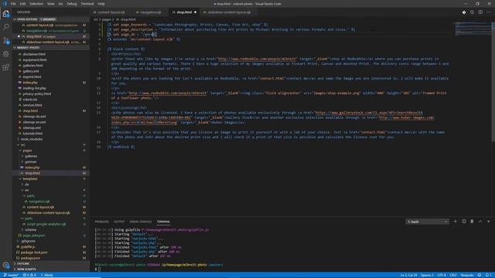Open the Manage gear at activity bar bottom
Image resolution: width=495 pixels, height=278 pixels.
point(6,265)
